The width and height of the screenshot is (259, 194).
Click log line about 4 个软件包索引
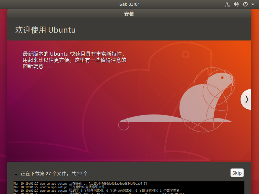tap(97, 190)
